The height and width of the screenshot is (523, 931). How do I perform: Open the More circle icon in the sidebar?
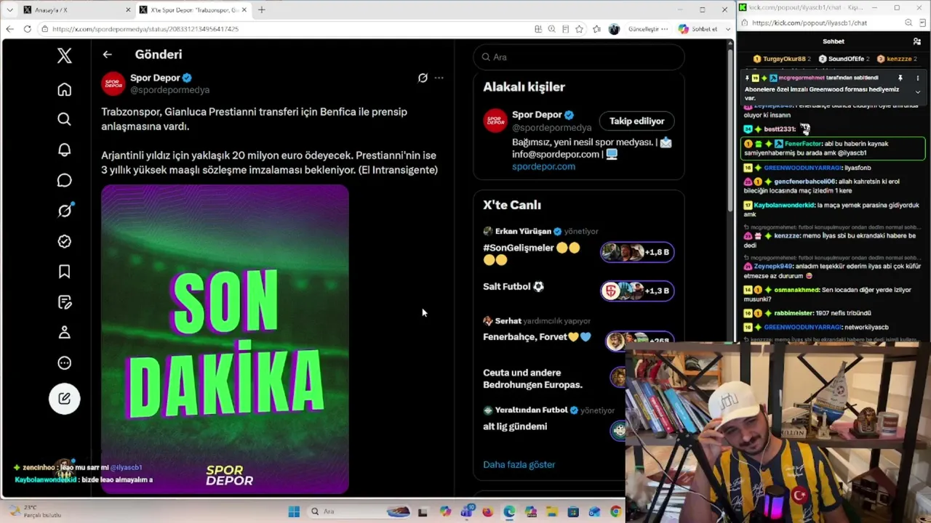click(x=65, y=363)
